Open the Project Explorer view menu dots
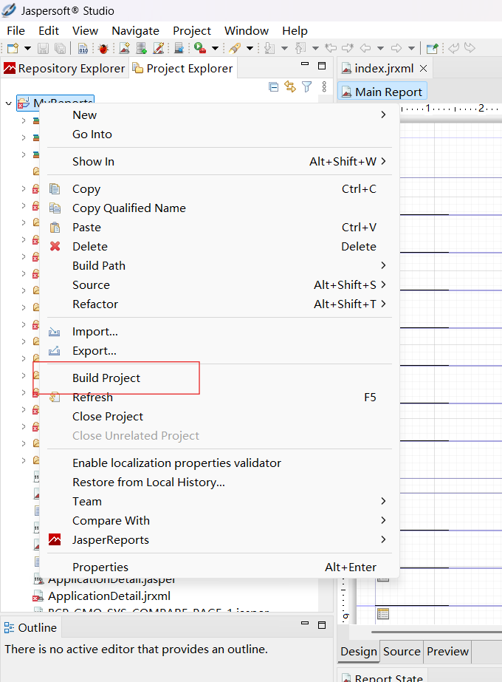 coord(324,87)
